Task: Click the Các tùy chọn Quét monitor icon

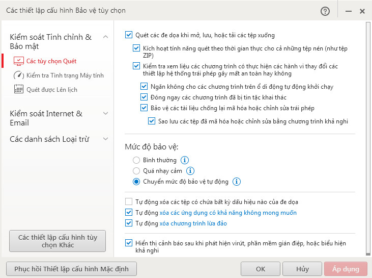Action: [x=19, y=61]
